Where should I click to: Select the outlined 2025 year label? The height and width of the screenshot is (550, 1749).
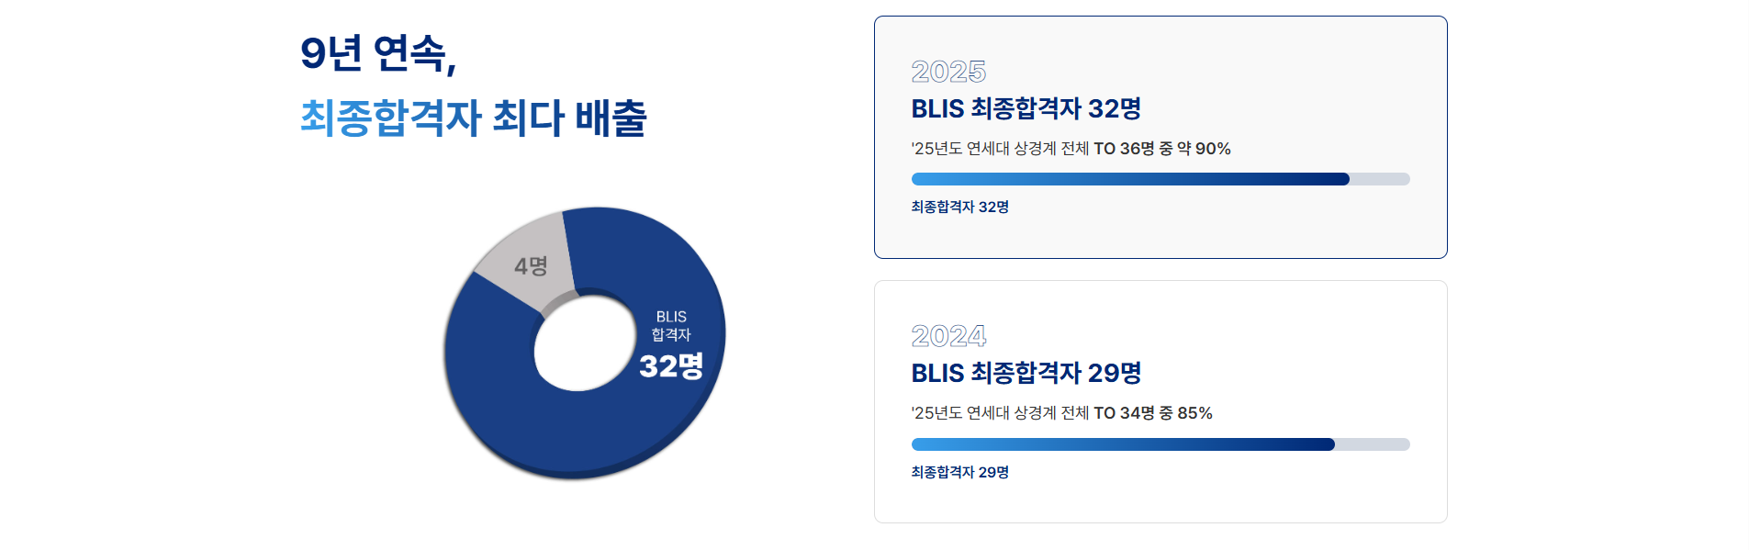[x=948, y=72]
